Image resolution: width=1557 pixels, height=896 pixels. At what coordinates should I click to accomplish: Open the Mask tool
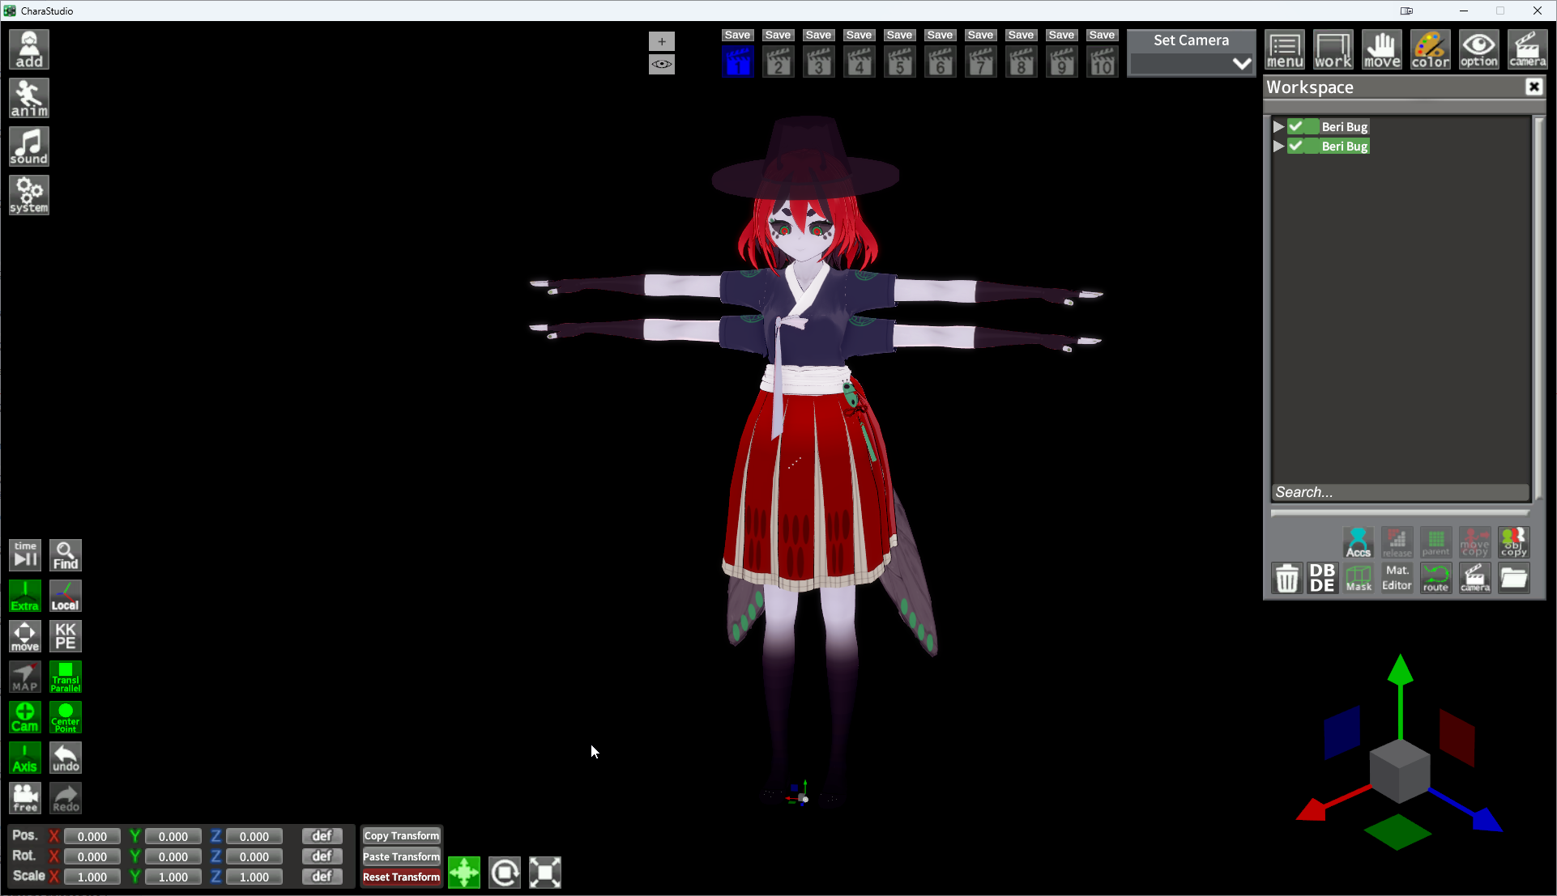1359,579
